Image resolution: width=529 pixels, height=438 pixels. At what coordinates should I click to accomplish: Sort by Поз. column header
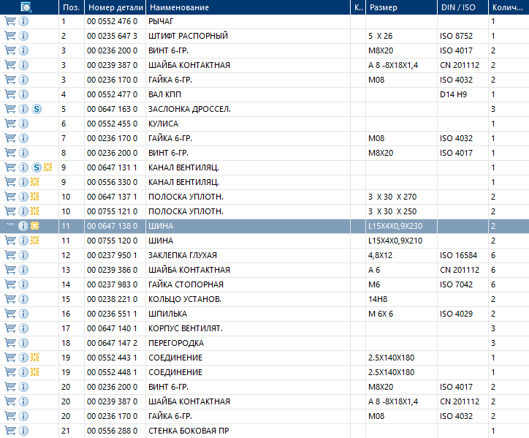pyautogui.click(x=72, y=7)
